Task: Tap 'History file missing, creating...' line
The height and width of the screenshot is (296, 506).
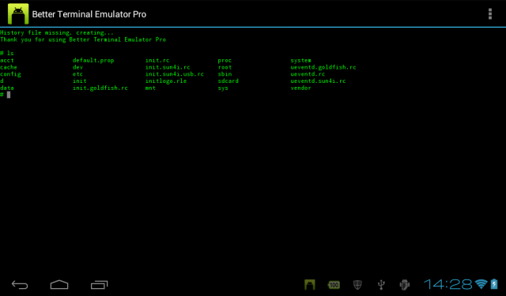Action: click(57, 33)
